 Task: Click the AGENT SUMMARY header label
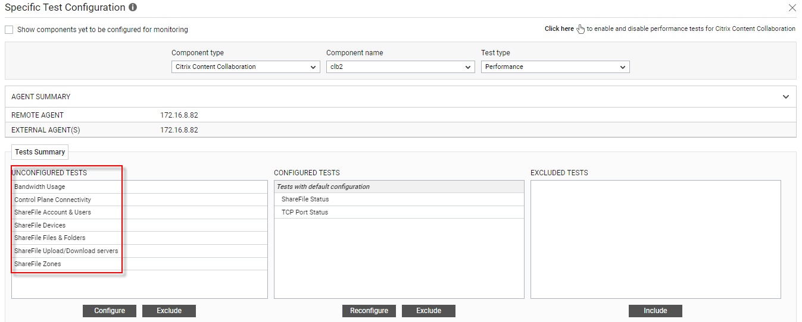tap(41, 97)
